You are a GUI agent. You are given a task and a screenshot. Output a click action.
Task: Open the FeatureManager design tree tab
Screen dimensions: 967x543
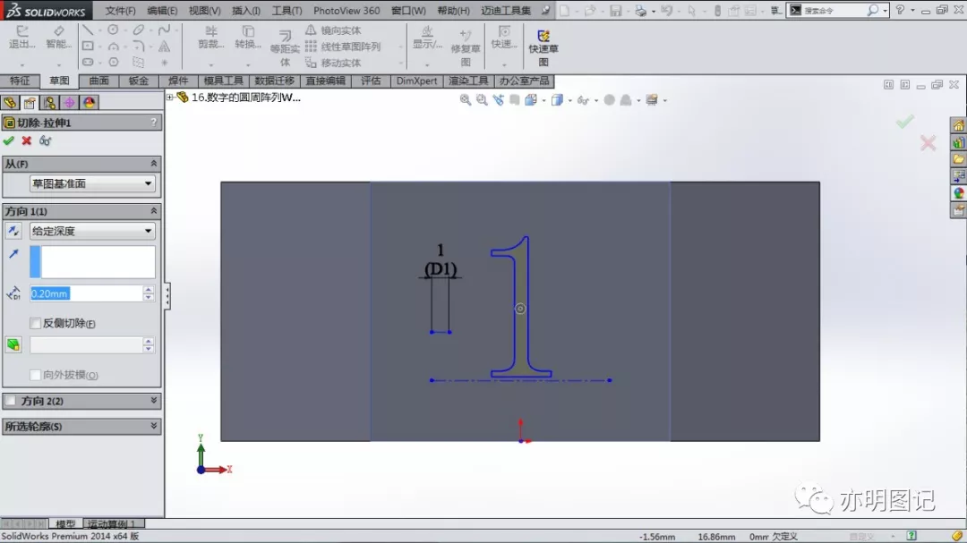10,103
